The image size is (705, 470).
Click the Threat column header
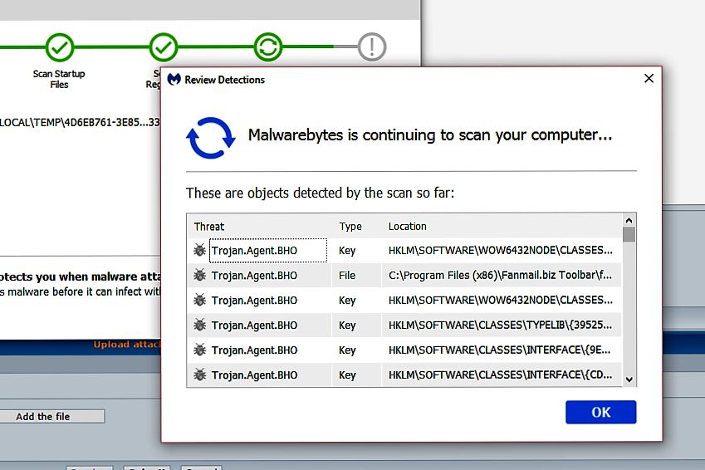(x=209, y=226)
